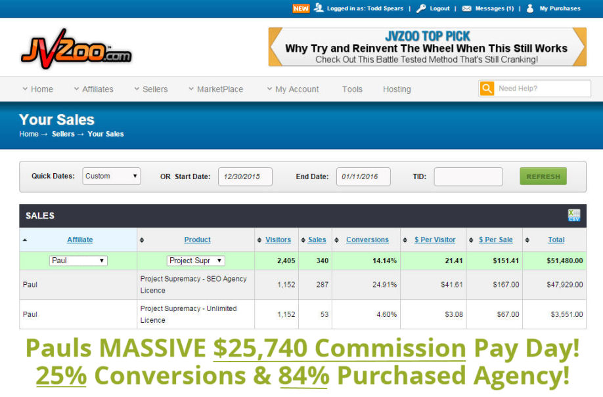Click sort arrows beside Total column
This screenshot has width=603, height=397.
(527, 240)
